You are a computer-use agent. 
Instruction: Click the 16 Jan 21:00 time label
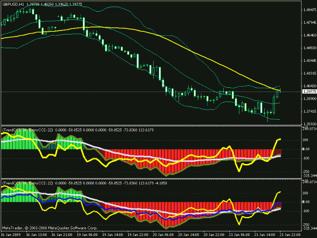pos(62,235)
